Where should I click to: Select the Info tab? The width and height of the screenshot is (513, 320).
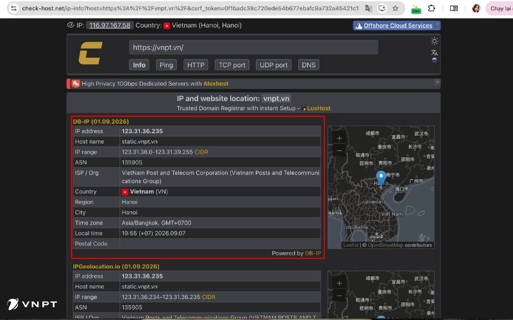139,65
